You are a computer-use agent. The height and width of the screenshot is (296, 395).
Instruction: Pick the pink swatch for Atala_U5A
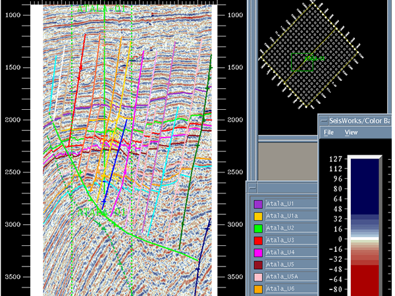pos(258,276)
